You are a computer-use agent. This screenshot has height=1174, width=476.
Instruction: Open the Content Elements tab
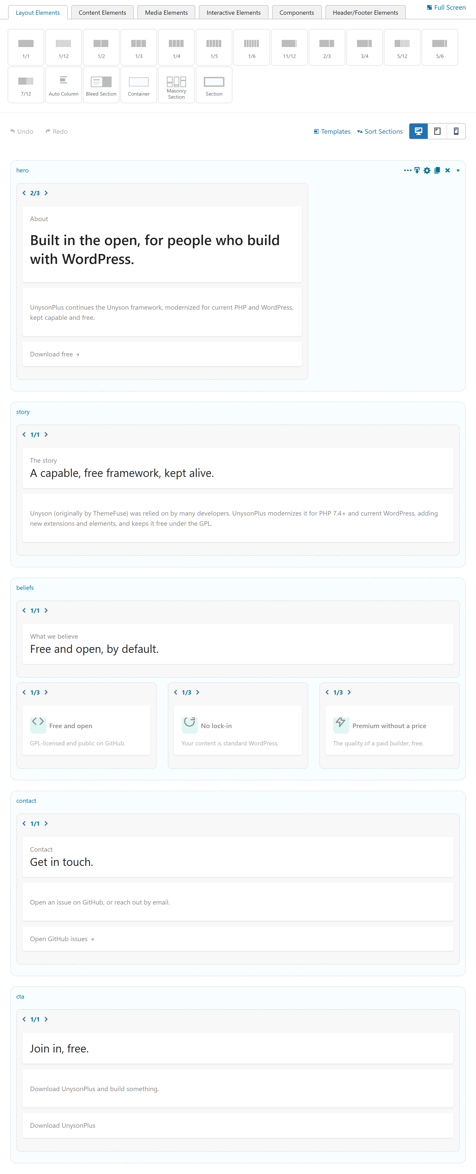click(x=102, y=12)
